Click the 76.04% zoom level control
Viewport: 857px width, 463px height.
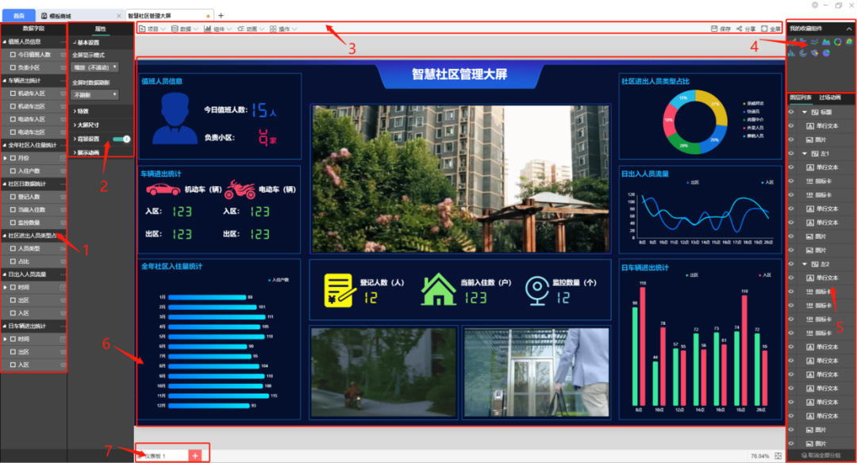click(x=759, y=456)
